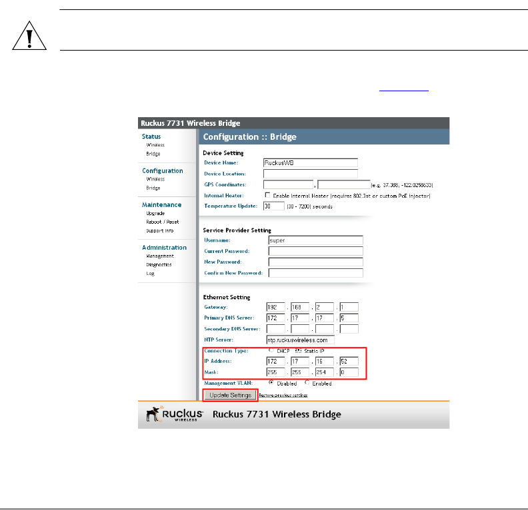Click Mask fourth octet field
528x510 pixels.
tap(349, 372)
